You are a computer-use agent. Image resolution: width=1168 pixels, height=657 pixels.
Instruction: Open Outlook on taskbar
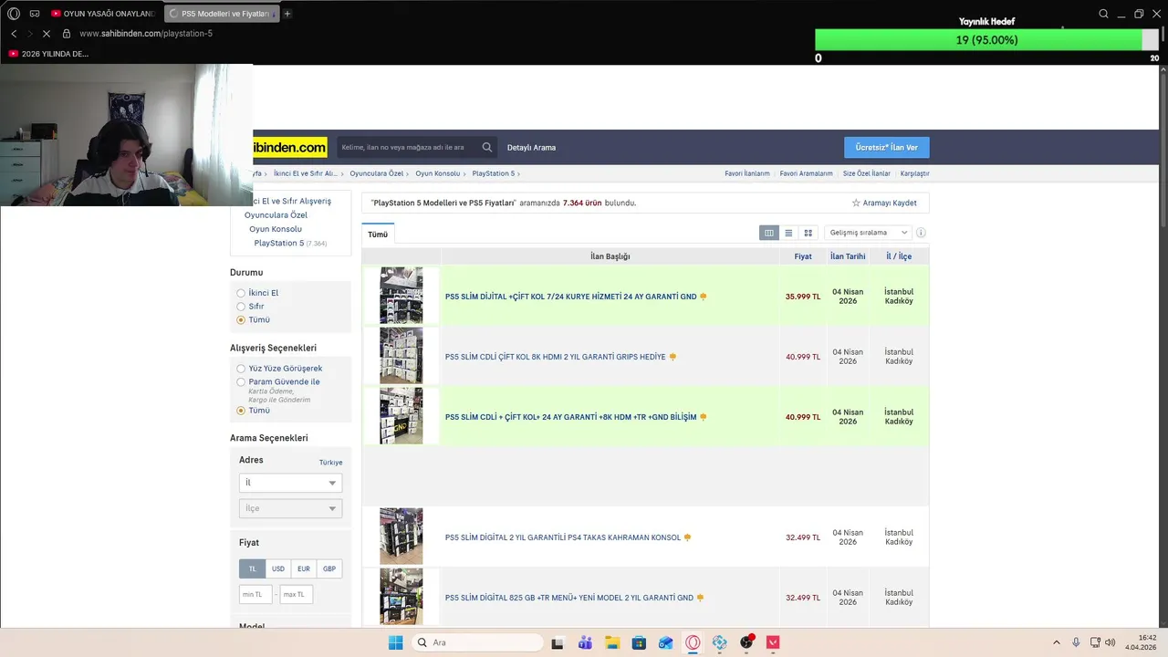coord(666,642)
